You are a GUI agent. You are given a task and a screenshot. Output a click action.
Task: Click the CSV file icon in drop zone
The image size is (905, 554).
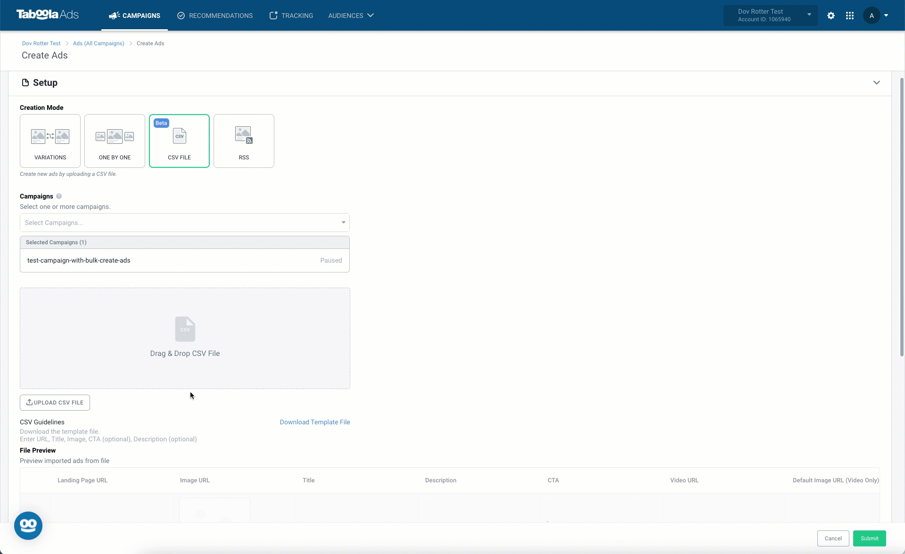(x=185, y=329)
